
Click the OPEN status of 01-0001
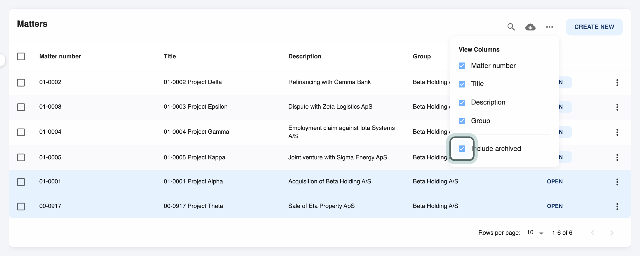pyautogui.click(x=555, y=181)
